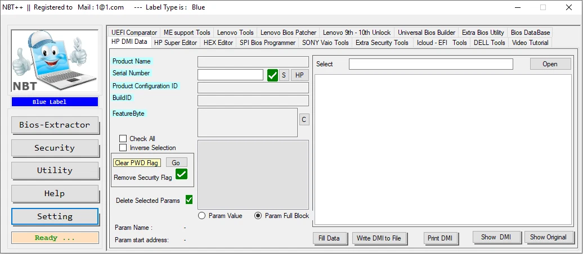The image size is (583, 254).
Task: Enable the Check All checkbox
Action: (123, 138)
